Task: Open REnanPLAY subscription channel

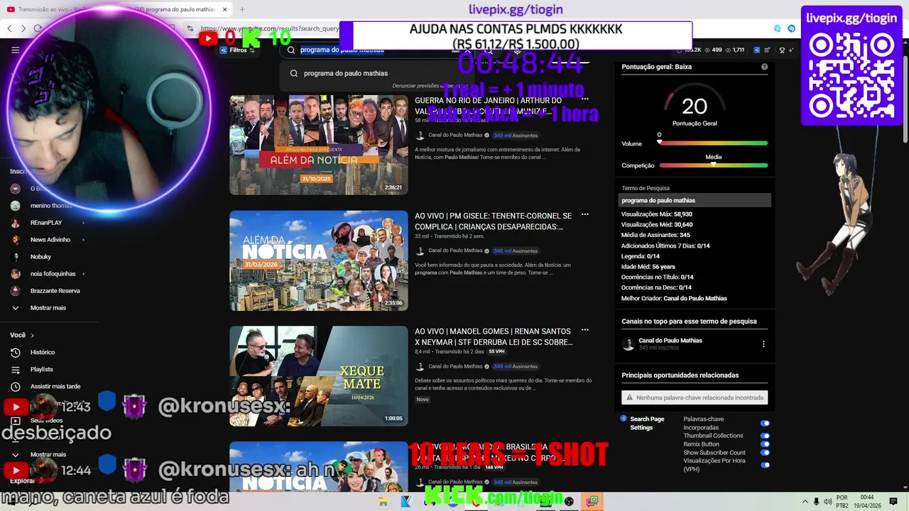Action: coord(46,223)
